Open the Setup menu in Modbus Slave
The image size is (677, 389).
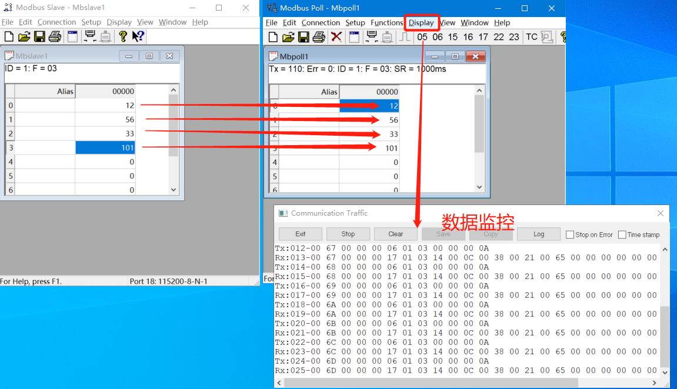pos(91,22)
